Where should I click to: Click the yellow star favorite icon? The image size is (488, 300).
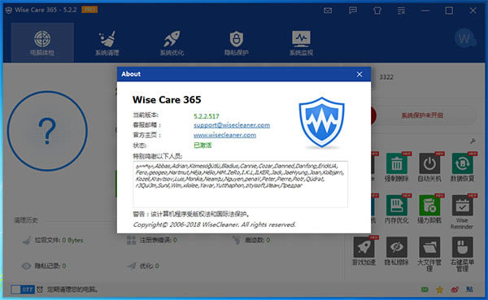(439, 289)
